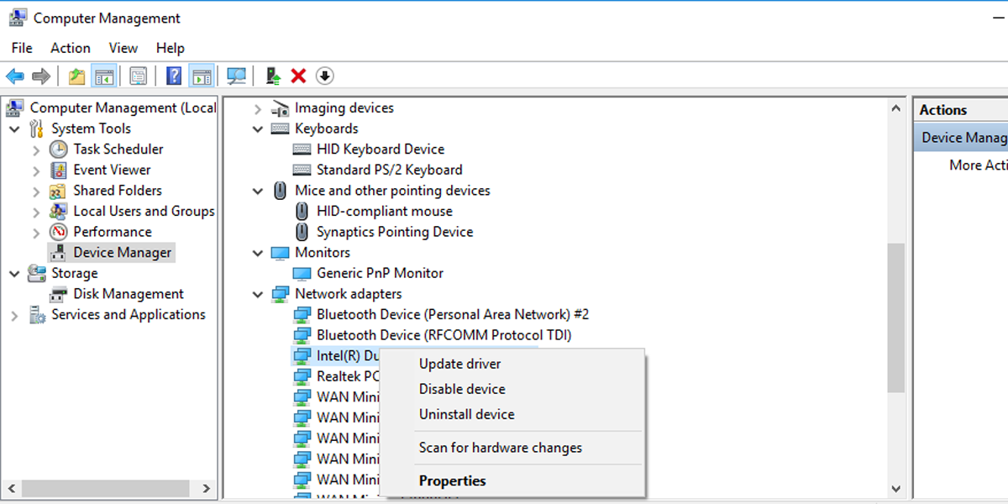
Task: Open Help using the question mark toolbar icon
Action: coord(173,76)
